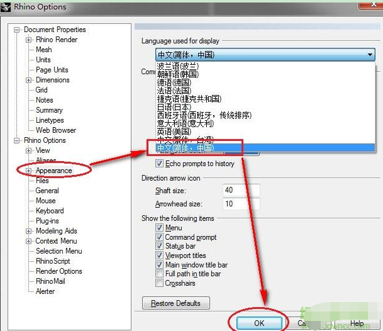Viewport: 383px width, 331px height.
Task: Select 意大利语(意大利) language entry
Action: (265, 123)
